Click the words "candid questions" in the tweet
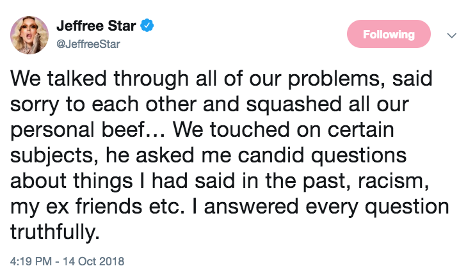The image size is (475, 273). [322, 156]
